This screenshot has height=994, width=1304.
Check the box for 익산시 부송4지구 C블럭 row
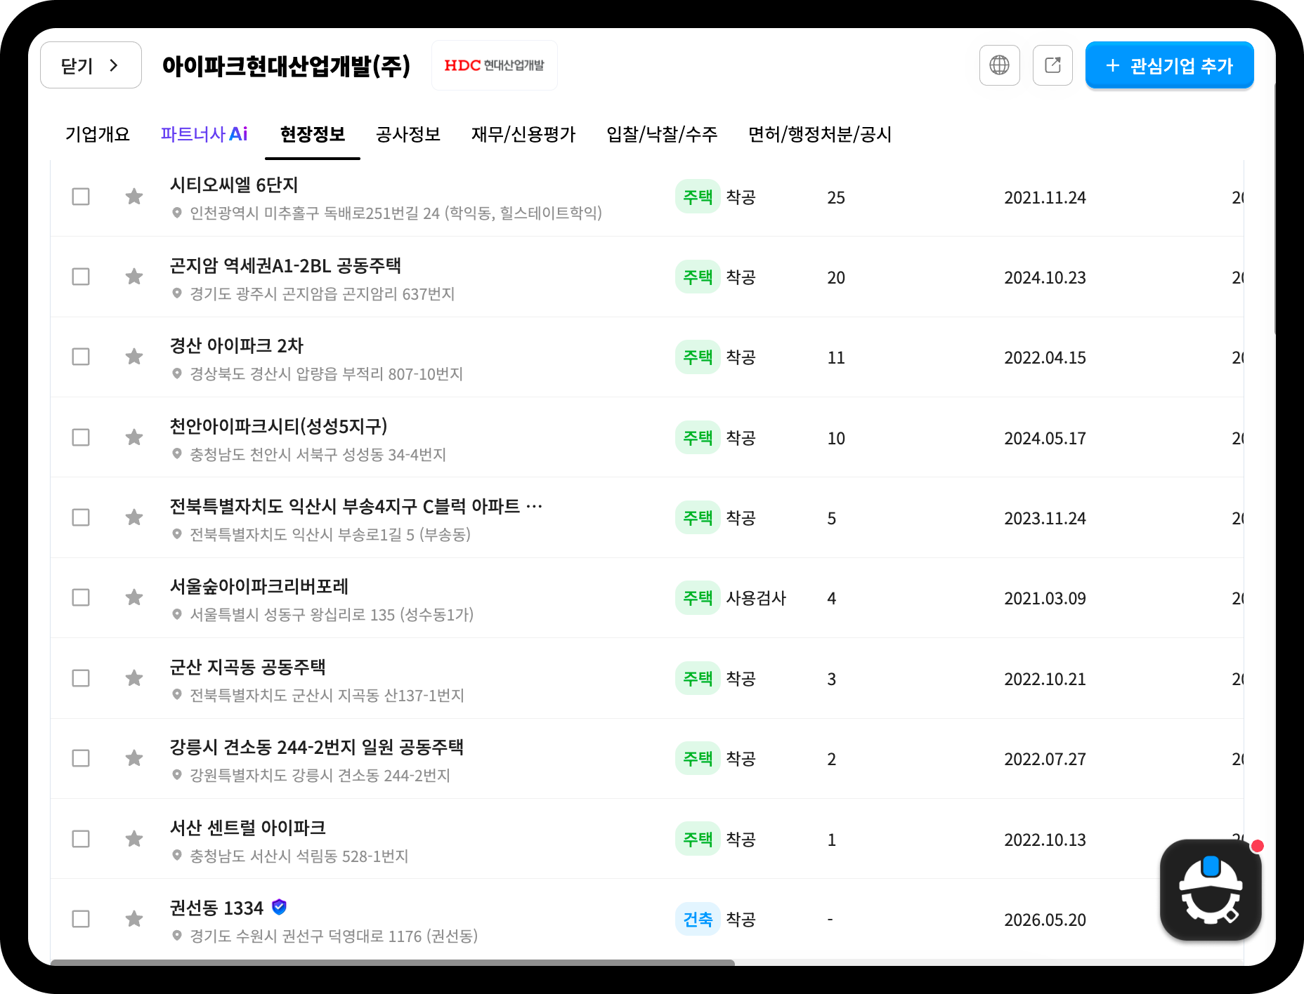tap(81, 517)
